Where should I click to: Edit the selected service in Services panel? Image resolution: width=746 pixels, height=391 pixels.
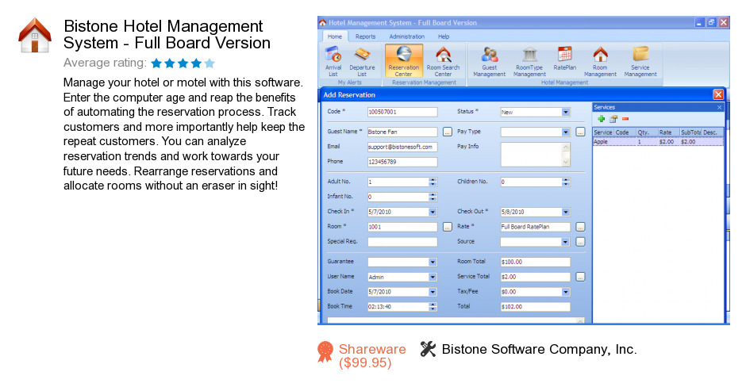(613, 119)
